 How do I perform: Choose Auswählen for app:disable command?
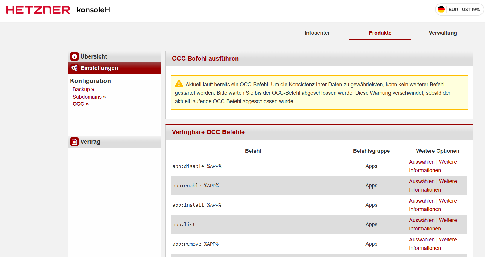(x=422, y=162)
